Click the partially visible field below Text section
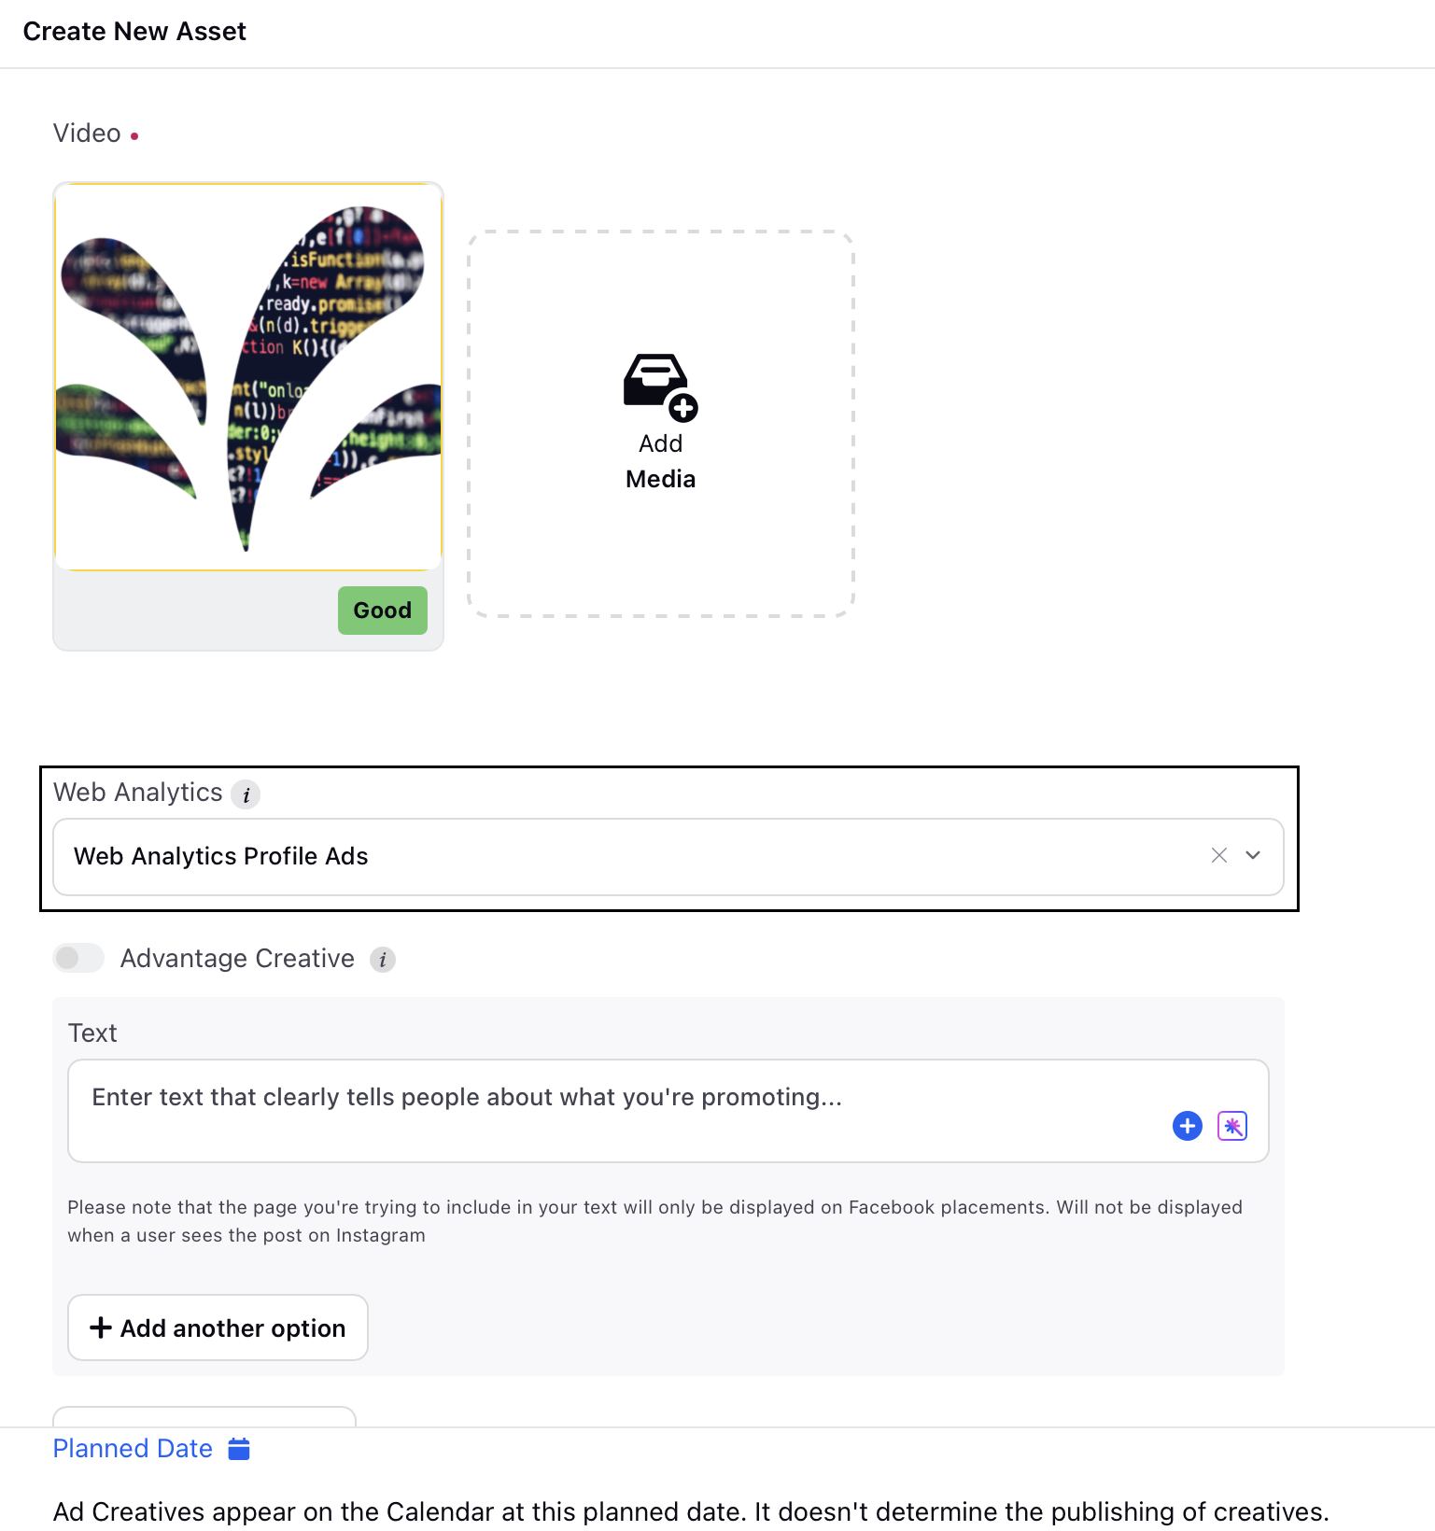This screenshot has height=1531, width=1435. click(x=204, y=1416)
